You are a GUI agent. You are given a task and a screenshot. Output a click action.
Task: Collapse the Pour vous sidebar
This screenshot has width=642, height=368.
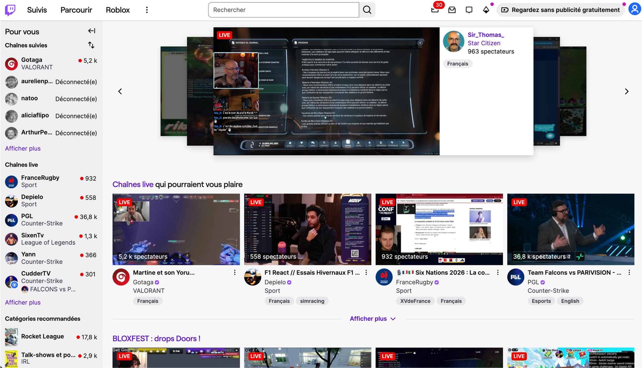coord(92,31)
